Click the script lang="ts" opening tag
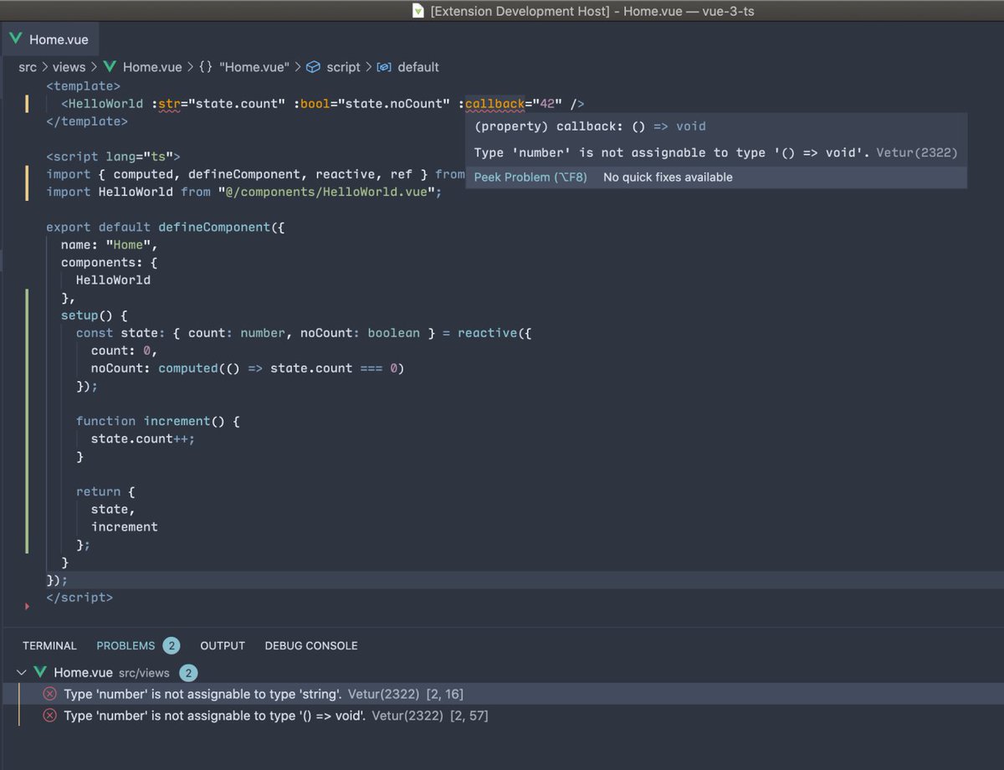1004x770 pixels. 113,157
